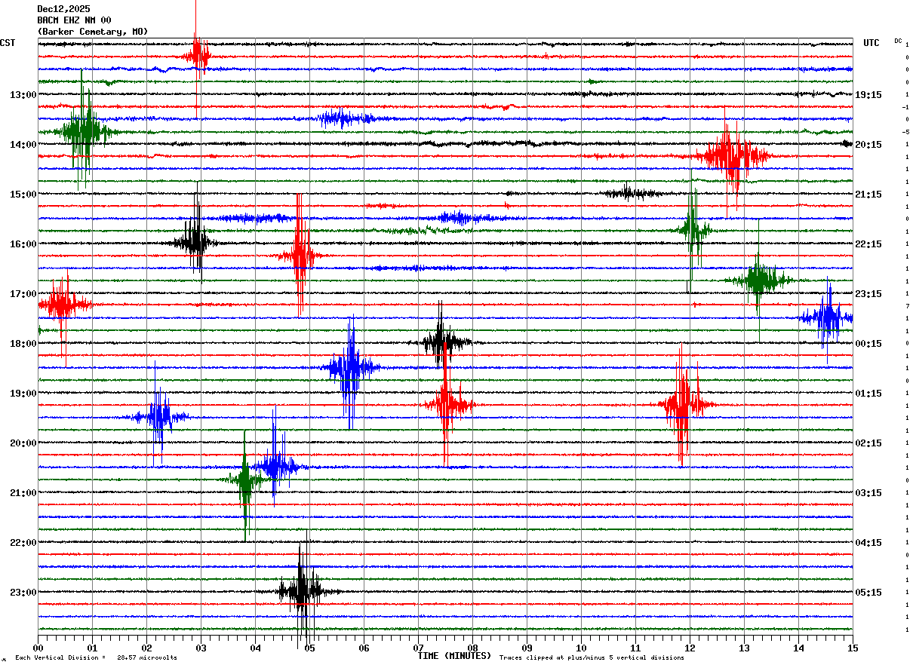Click the CST timezone header

[8, 43]
